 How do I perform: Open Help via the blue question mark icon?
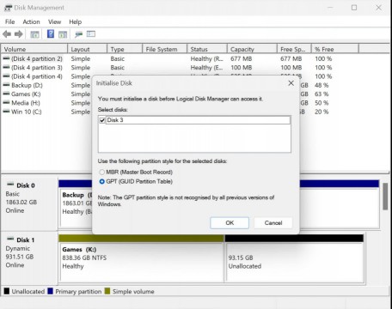51,34
